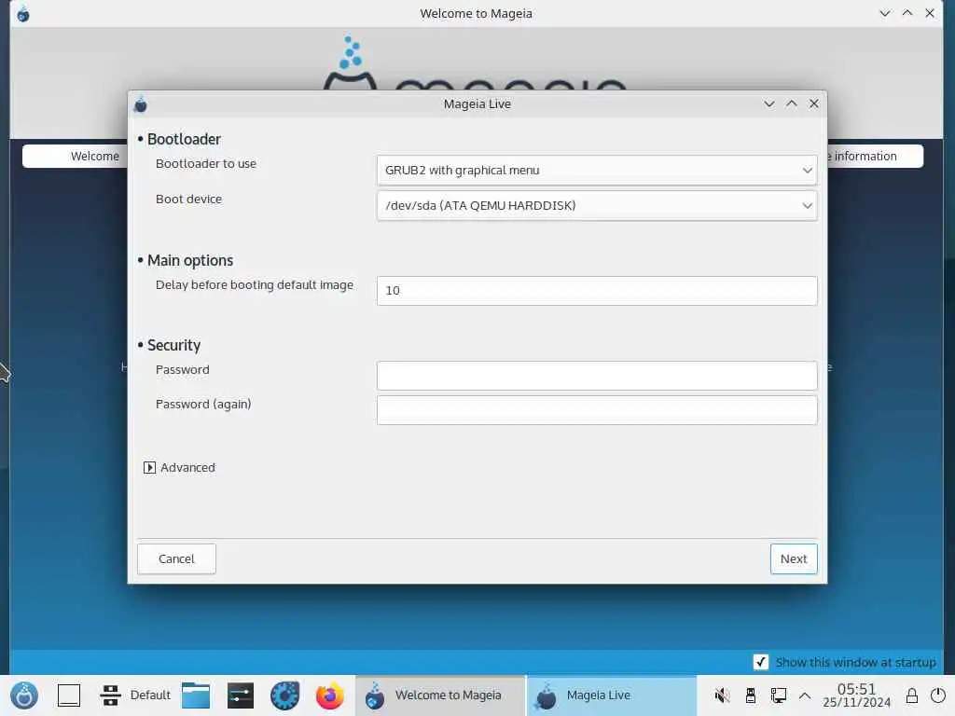
Task: Open the Default activity pager icon
Action: 110,695
